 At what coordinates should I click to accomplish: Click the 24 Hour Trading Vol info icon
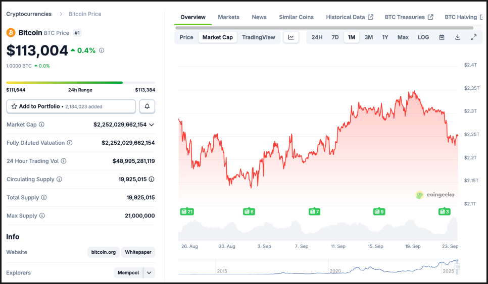click(64, 161)
